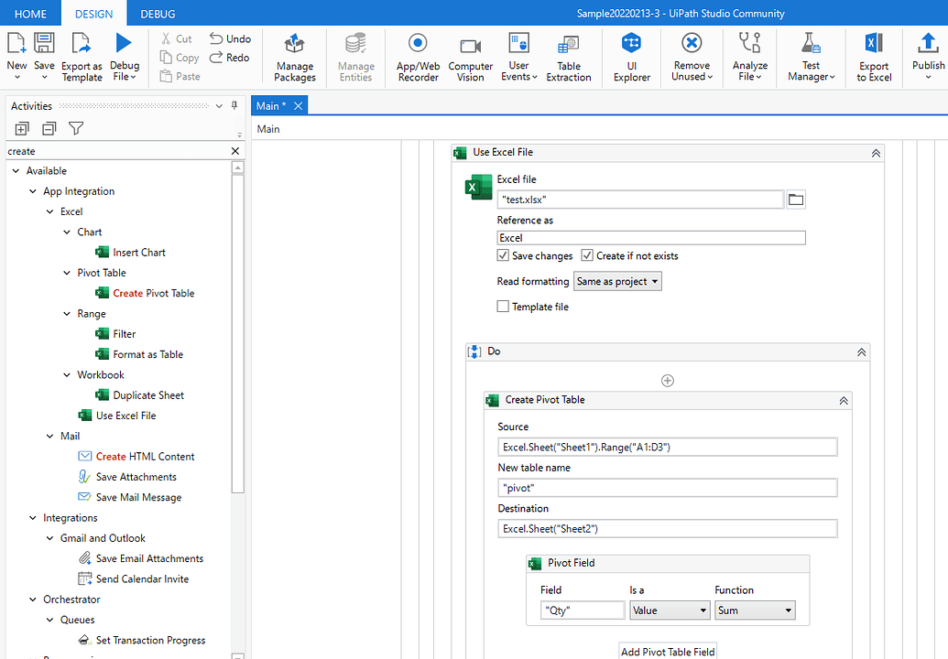Open Test Manager
Screen dimensions: 948x659
tap(810, 57)
